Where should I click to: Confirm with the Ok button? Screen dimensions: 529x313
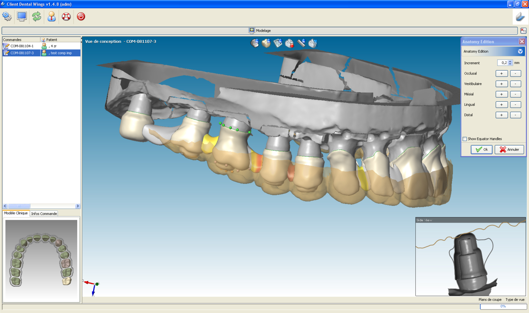(481, 149)
